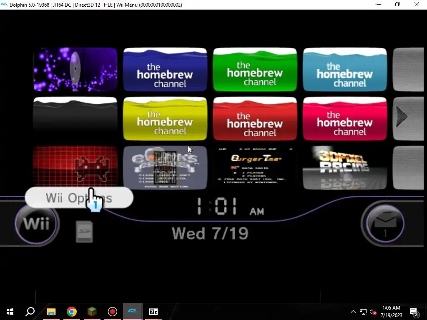Screen dimensions: 427x320
Task: Launch the green Homebrew Channel
Action: point(255,70)
